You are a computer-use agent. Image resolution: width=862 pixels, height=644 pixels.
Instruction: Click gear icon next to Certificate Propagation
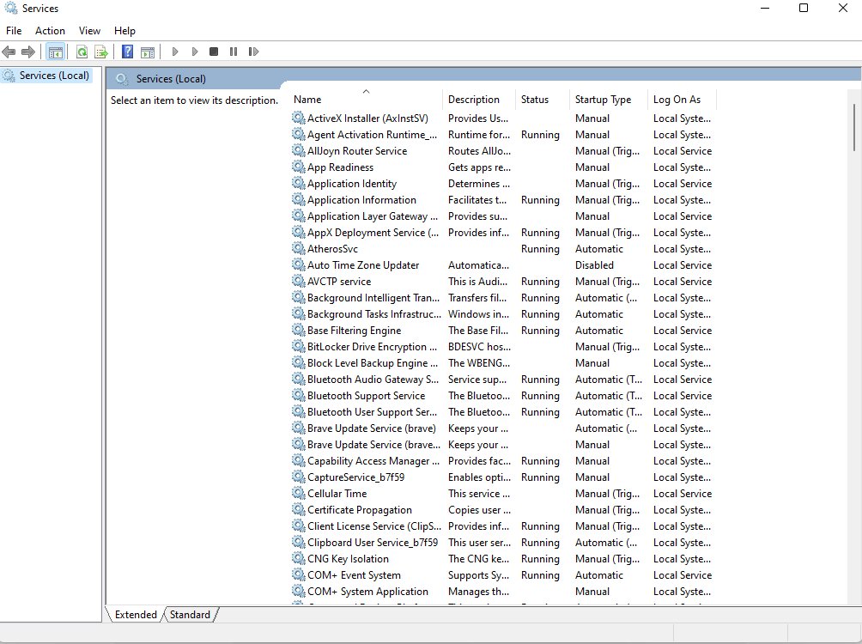pyautogui.click(x=299, y=510)
